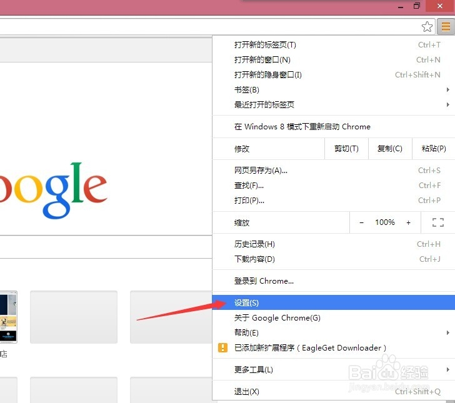Viewport: 455px width, 403px height.
Task: Click the 复制(C) button
Action: [x=390, y=149]
